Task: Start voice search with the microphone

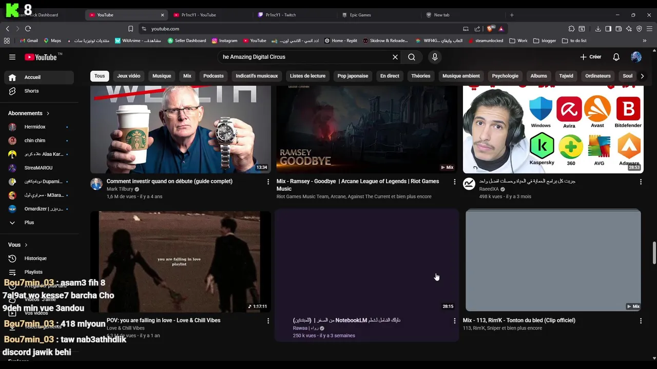Action: coord(435,57)
